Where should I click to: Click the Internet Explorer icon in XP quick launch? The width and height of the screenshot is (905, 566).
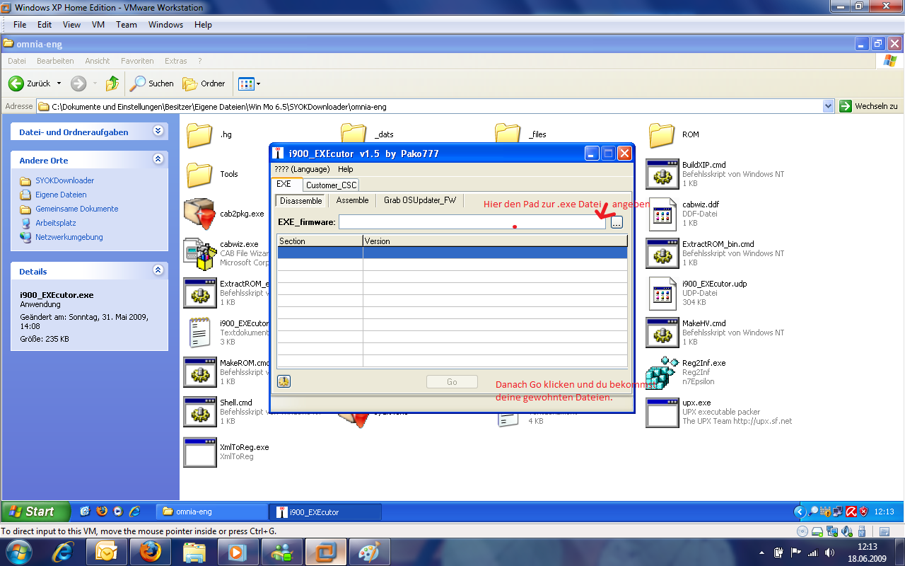coord(134,512)
